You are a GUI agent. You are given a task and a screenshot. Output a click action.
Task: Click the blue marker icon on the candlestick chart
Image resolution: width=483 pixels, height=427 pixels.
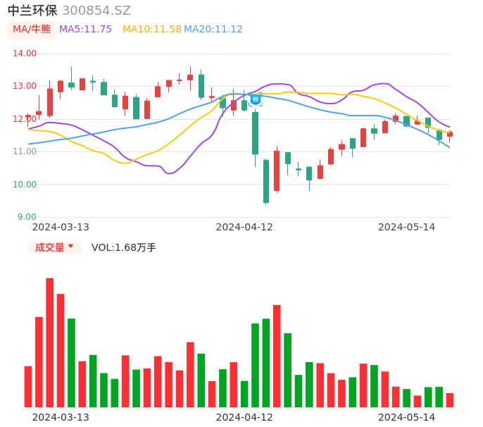(255, 99)
